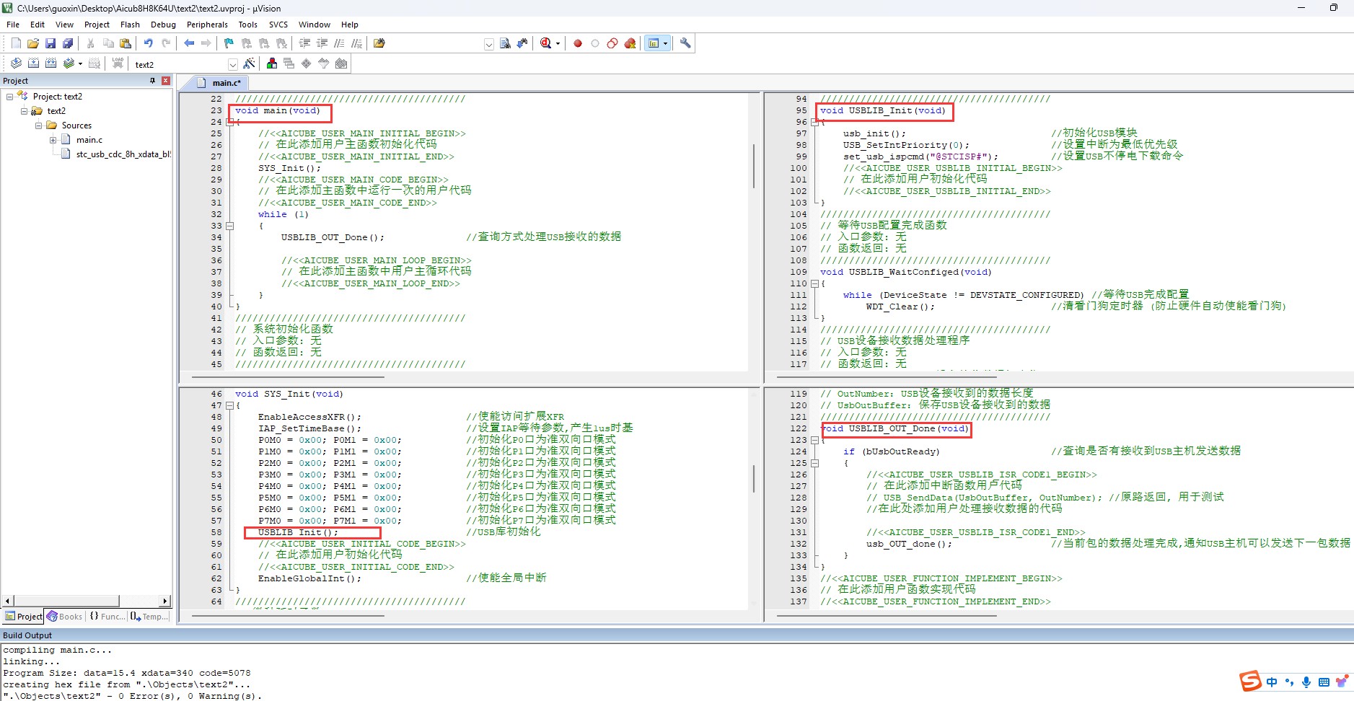1354x701 pixels.
Task: Click the Project panel horizontal scrollbar right arrow
Action: click(165, 601)
